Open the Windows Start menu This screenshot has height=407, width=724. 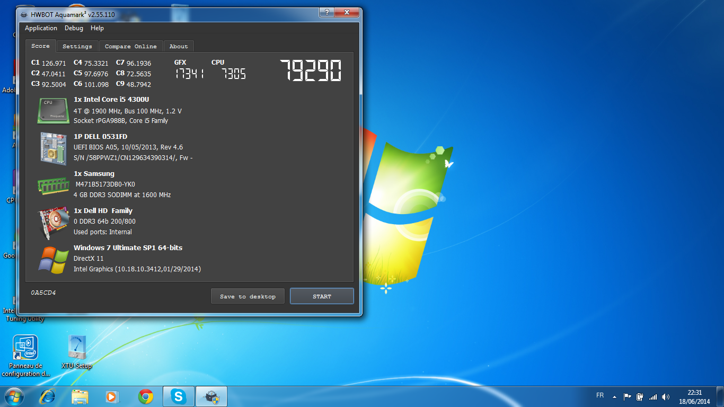tap(14, 396)
